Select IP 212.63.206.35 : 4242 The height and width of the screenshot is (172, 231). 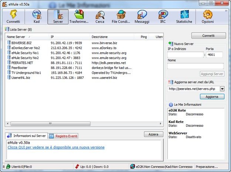pyautogui.click(x=66, y=48)
